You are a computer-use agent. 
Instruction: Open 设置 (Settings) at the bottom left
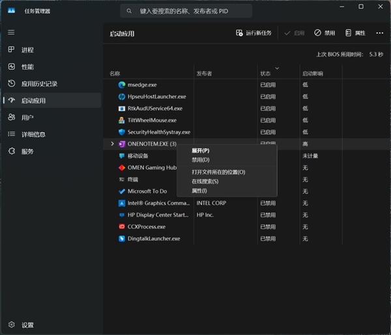[x=27, y=325]
